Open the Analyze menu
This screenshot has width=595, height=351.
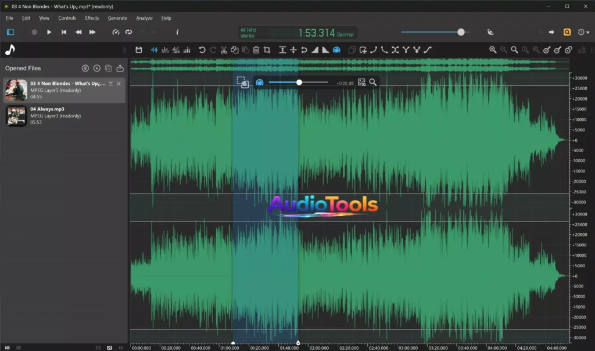click(144, 18)
